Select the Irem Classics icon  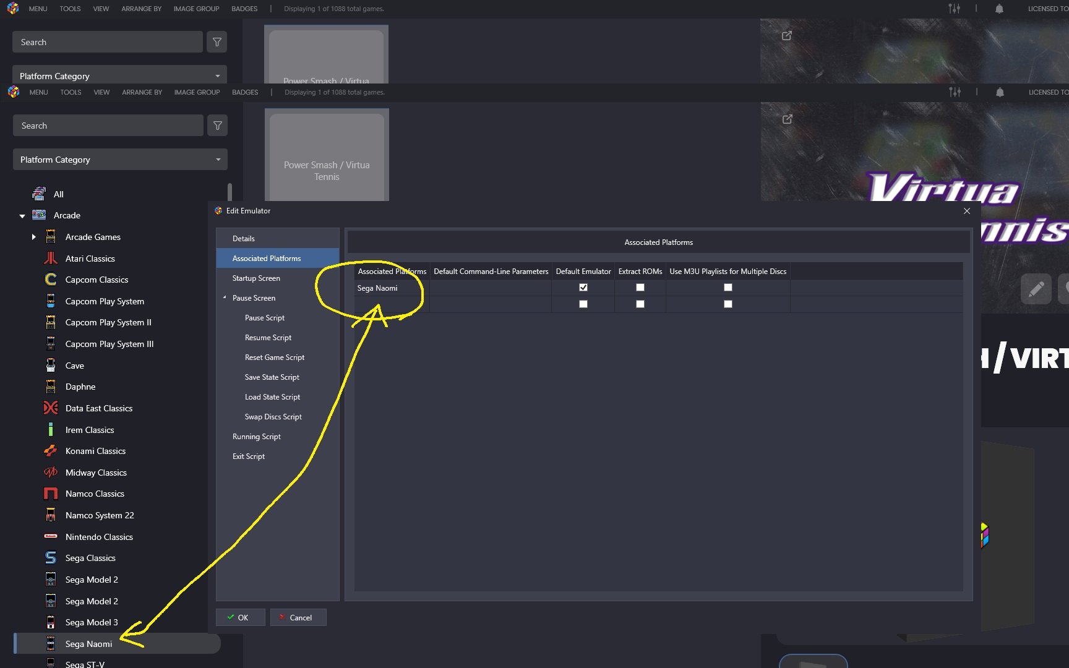click(51, 430)
